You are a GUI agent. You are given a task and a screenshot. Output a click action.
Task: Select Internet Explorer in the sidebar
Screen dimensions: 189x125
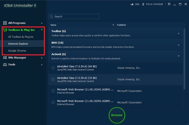pos(18,44)
